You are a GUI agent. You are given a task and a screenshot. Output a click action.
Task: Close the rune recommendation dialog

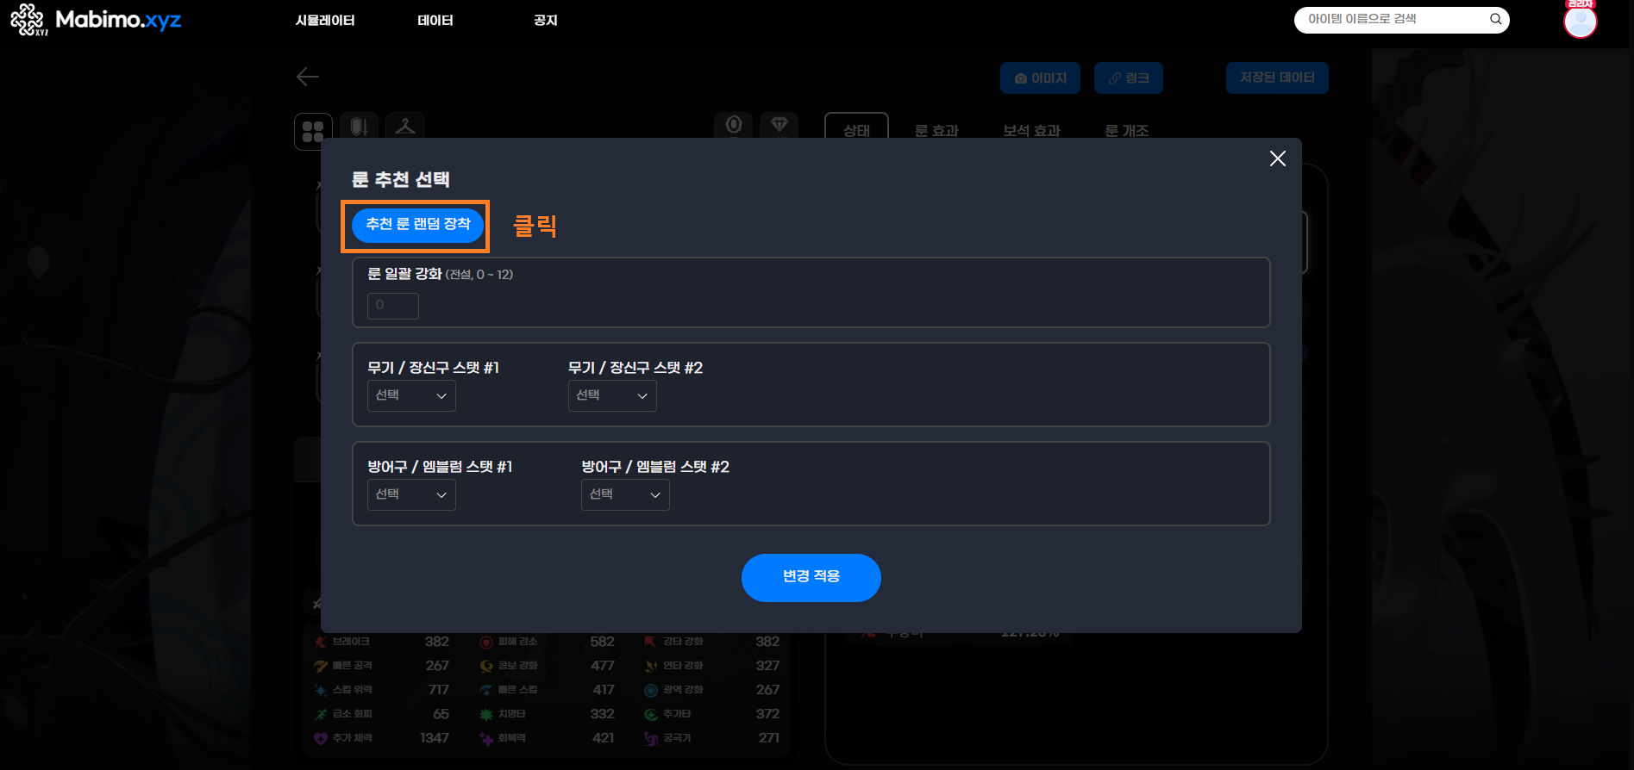tap(1278, 158)
